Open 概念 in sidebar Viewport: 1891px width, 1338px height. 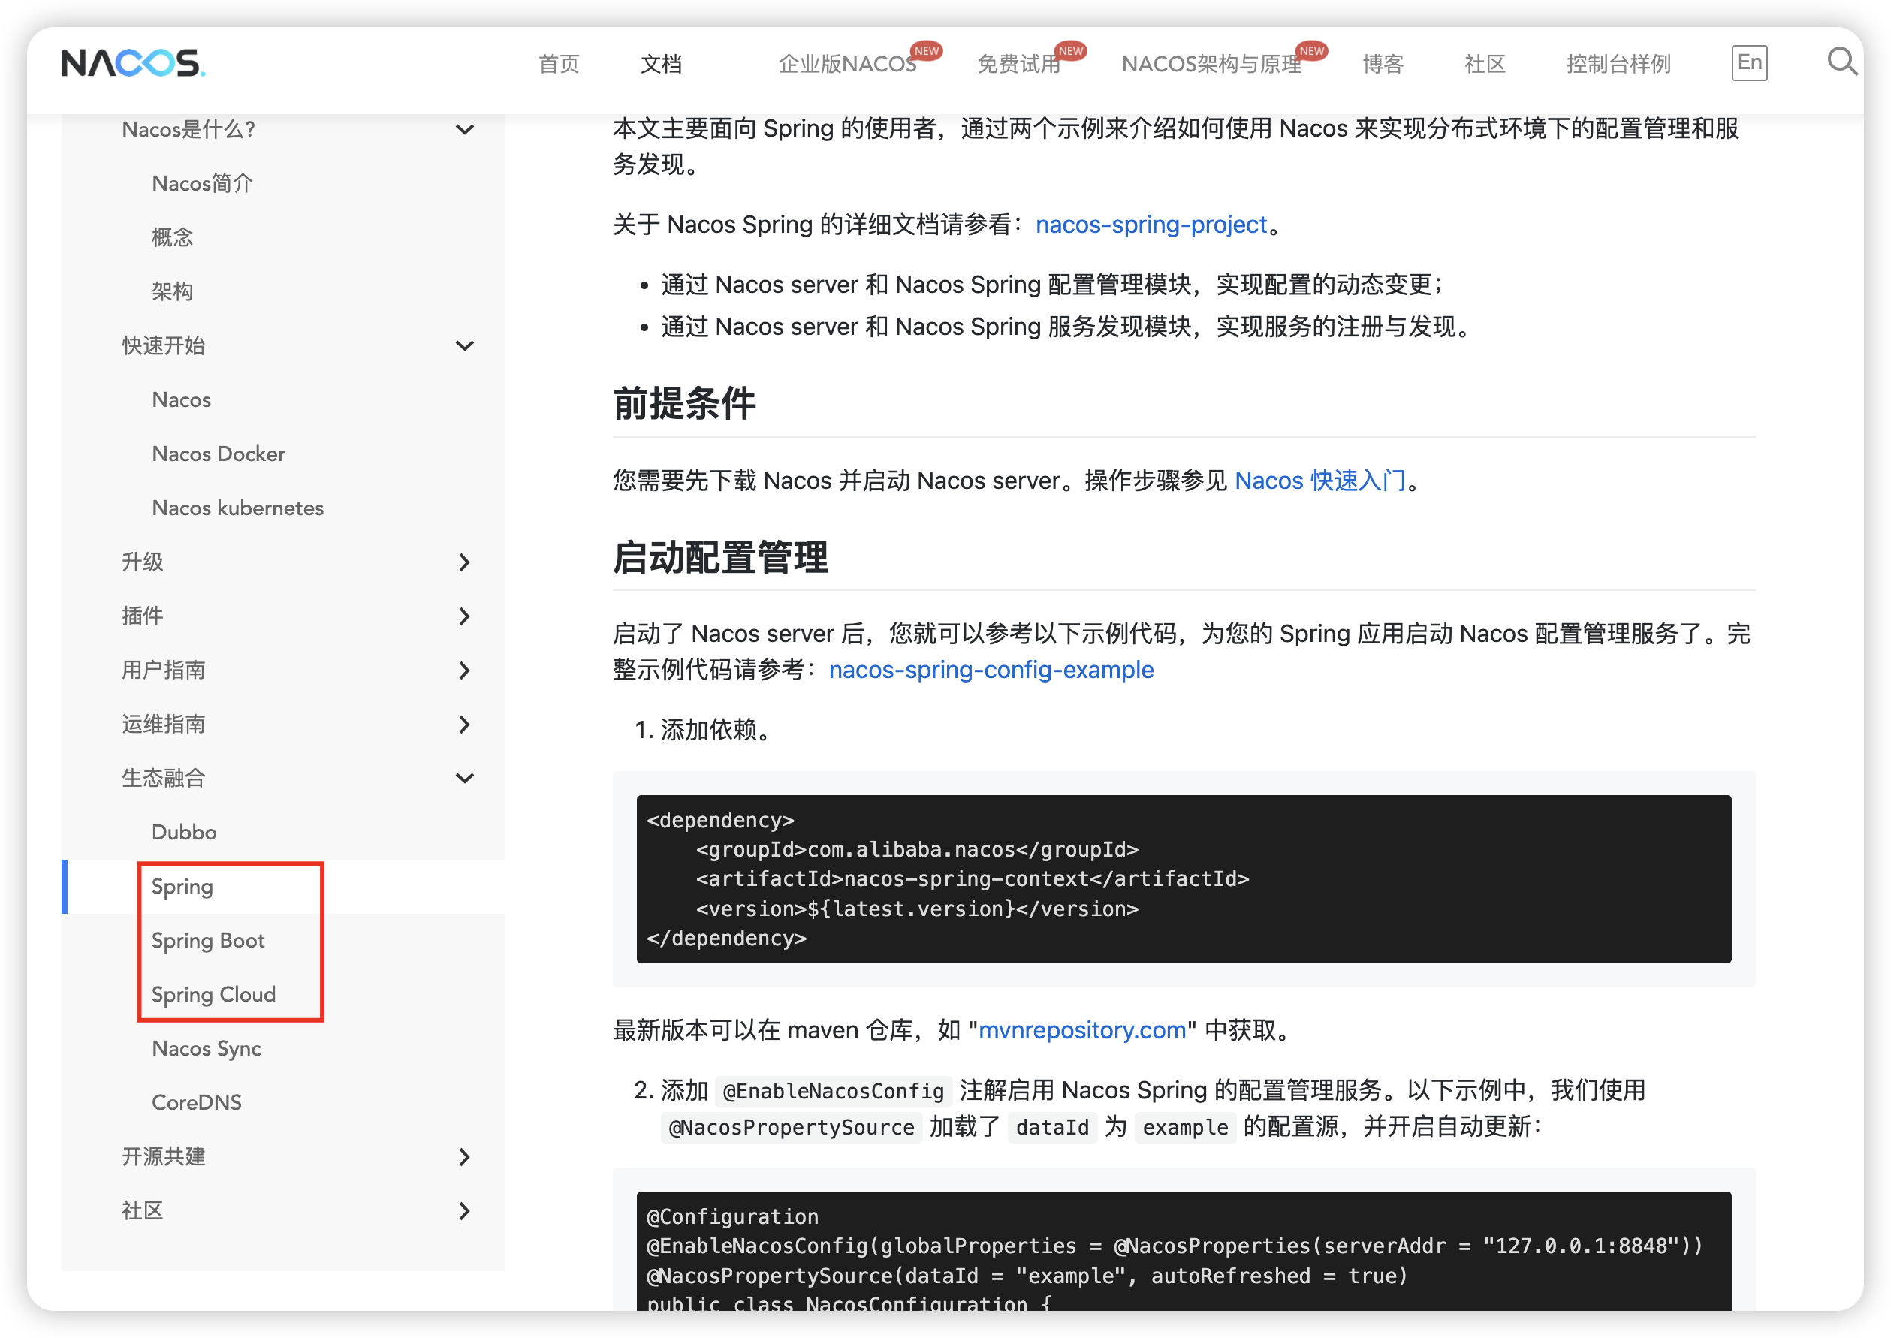click(x=172, y=237)
